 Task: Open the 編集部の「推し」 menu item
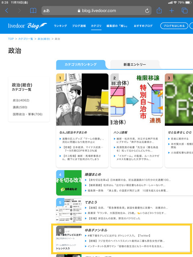tap(117, 26)
